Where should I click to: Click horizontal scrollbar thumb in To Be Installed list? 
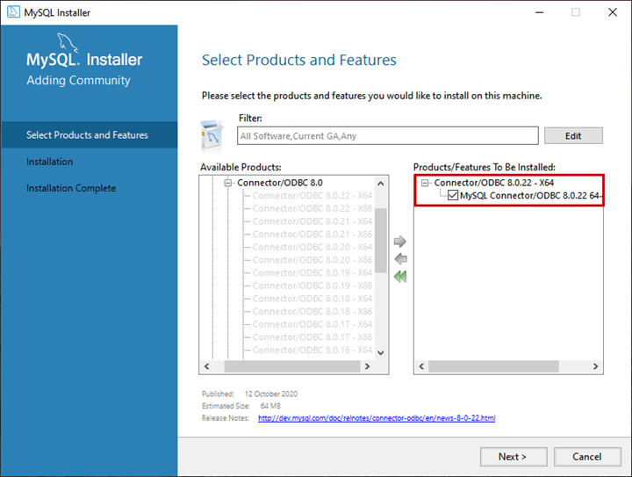tap(493, 366)
